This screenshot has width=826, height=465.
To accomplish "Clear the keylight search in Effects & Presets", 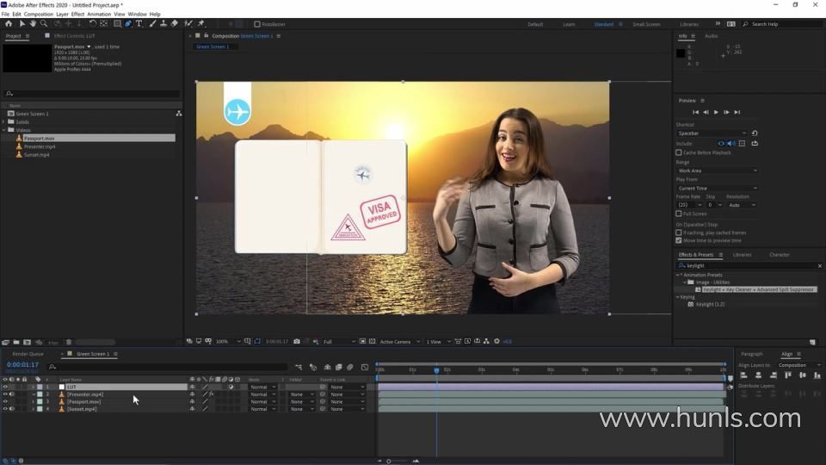I will click(x=819, y=266).
